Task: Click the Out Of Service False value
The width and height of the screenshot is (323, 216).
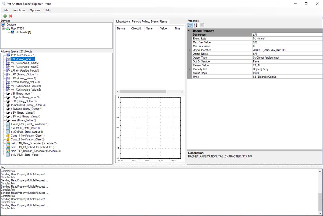Action: (x=269, y=61)
